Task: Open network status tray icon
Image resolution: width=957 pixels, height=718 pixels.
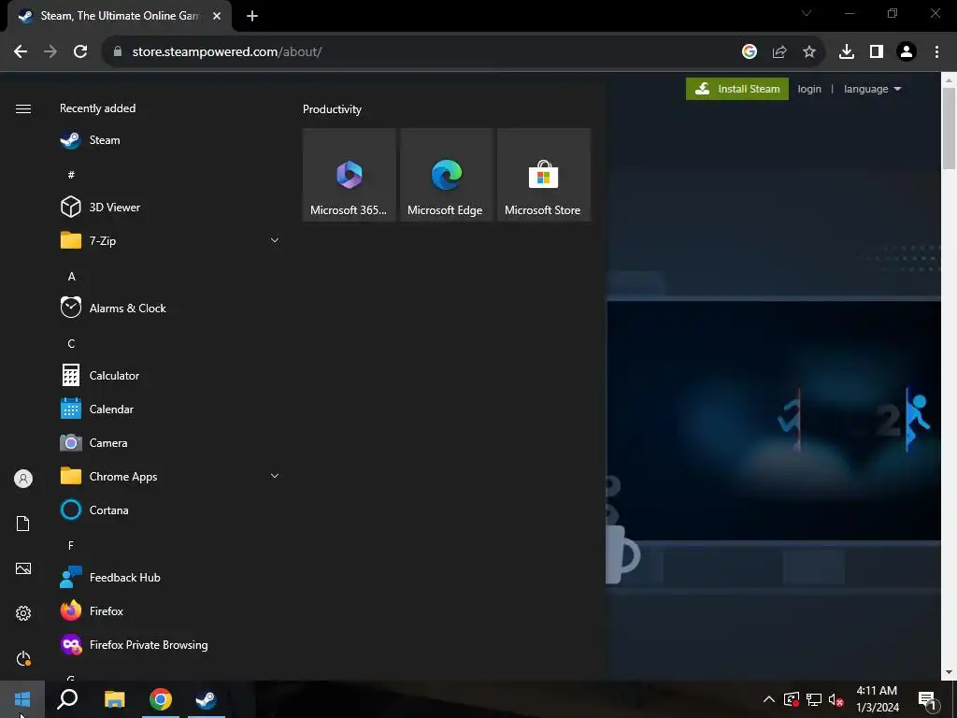Action: [x=814, y=699]
